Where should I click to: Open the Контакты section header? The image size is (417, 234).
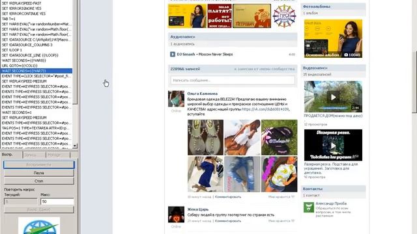(333, 188)
